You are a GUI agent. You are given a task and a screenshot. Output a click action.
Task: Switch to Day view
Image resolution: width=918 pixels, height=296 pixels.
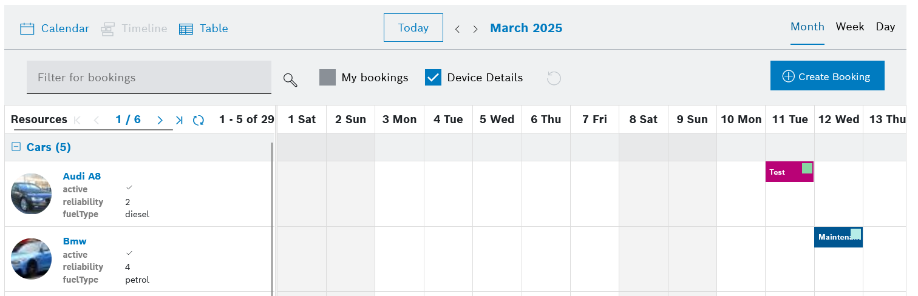pos(885,27)
